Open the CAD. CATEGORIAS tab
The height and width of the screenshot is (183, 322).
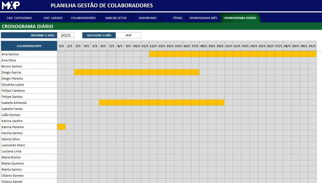[19, 18]
